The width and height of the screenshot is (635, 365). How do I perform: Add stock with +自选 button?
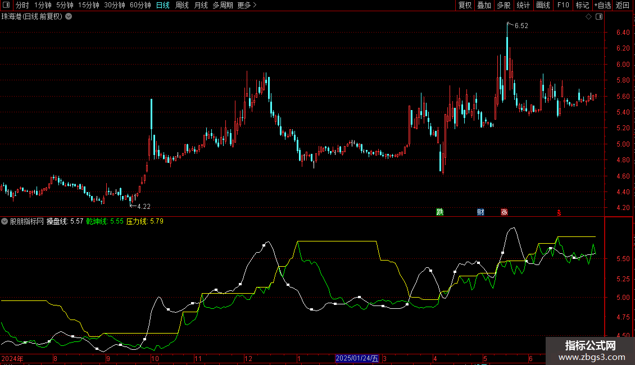point(602,5)
